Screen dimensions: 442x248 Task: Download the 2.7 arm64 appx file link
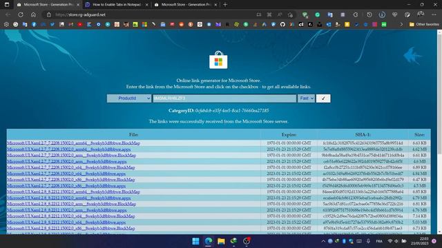point(69,149)
